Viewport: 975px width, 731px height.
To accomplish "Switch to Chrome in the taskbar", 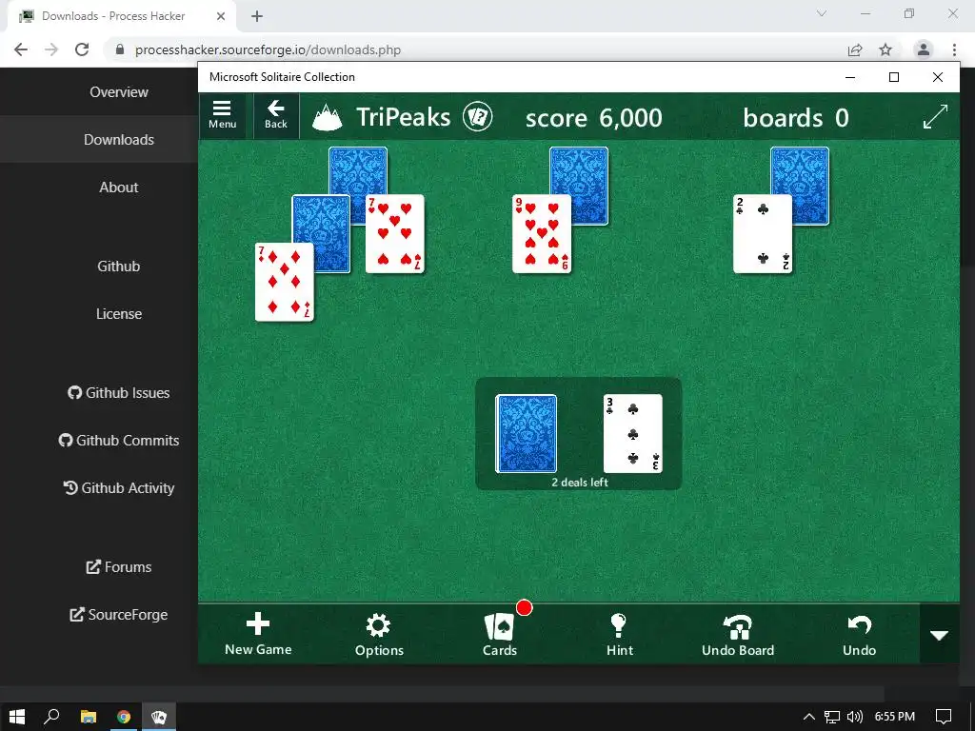I will [124, 717].
